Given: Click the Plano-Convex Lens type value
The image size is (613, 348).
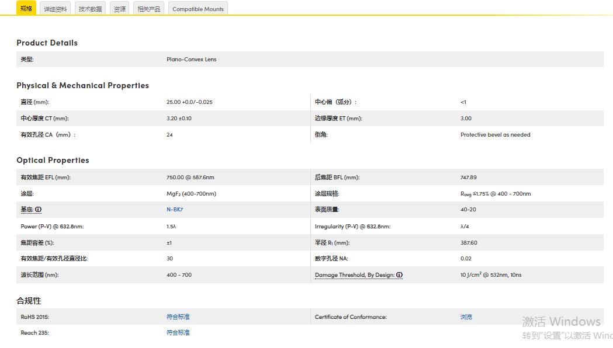Looking at the screenshot, I should coord(191,60).
